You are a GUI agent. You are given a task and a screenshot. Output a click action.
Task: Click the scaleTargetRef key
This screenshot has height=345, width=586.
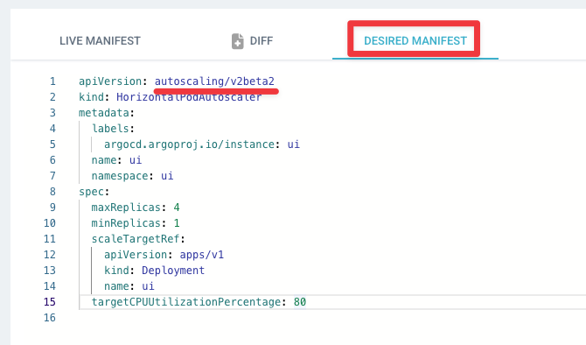136,239
